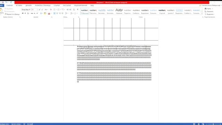Click Копировать (Copy)
The height and width of the screenshot is (125, 222).
coord(9,11)
